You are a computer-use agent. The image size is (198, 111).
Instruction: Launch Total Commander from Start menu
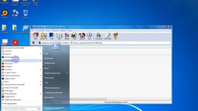[22, 88]
